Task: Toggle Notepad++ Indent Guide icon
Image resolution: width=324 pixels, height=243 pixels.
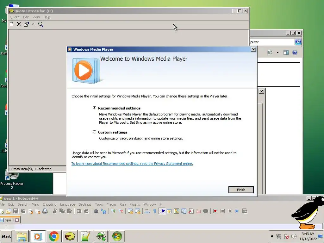Action: point(162,211)
